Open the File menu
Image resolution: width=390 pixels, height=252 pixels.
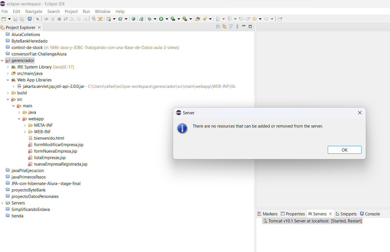click(5, 11)
